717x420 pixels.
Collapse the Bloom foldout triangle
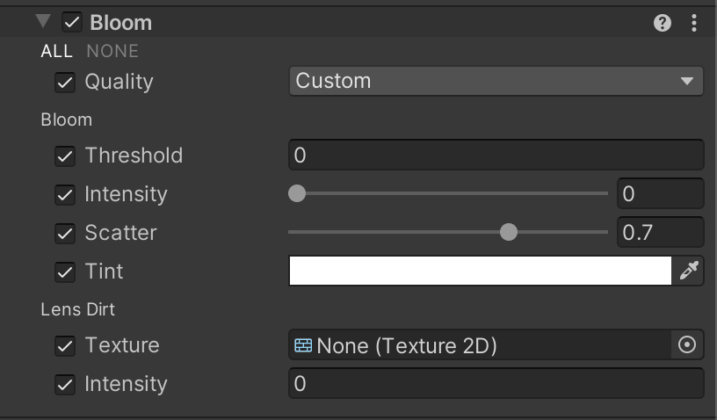tap(44, 22)
